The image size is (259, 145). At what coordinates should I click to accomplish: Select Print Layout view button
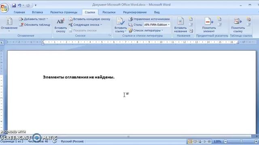click(190, 141)
